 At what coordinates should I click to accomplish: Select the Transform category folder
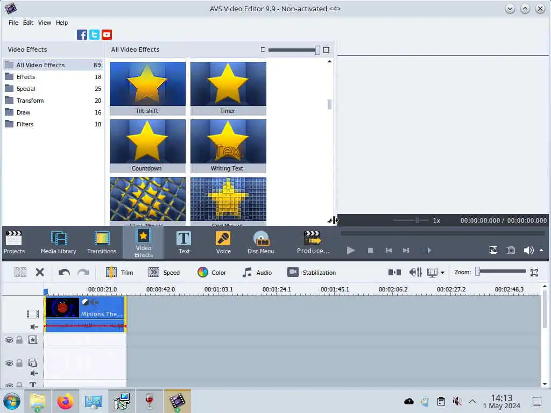(x=53, y=101)
